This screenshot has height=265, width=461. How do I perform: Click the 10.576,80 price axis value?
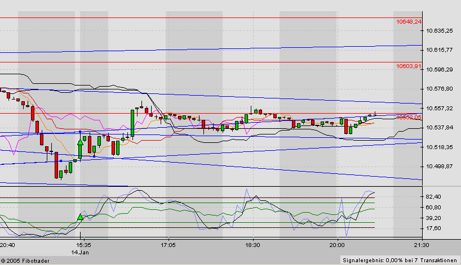(440, 89)
